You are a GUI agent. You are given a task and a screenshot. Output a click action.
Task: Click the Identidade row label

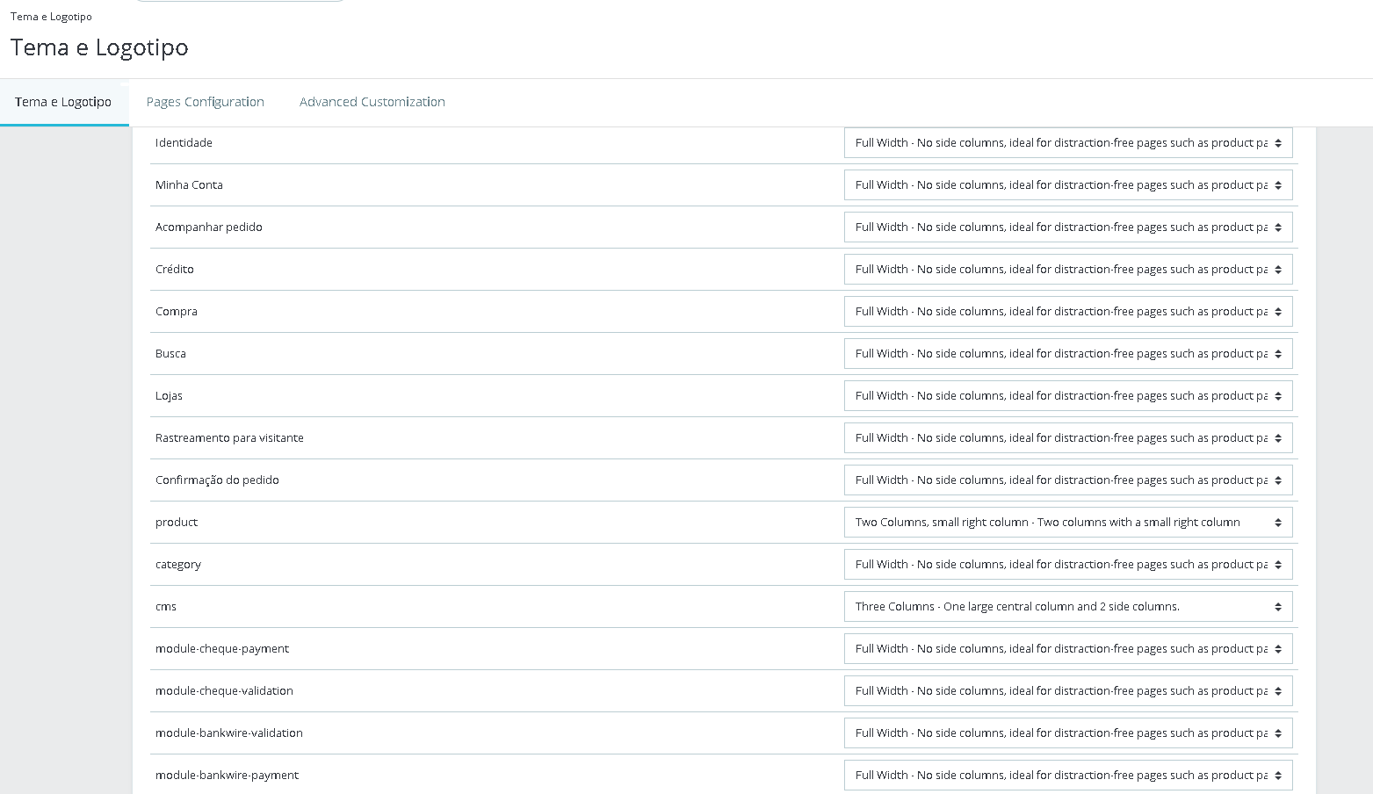click(x=184, y=143)
